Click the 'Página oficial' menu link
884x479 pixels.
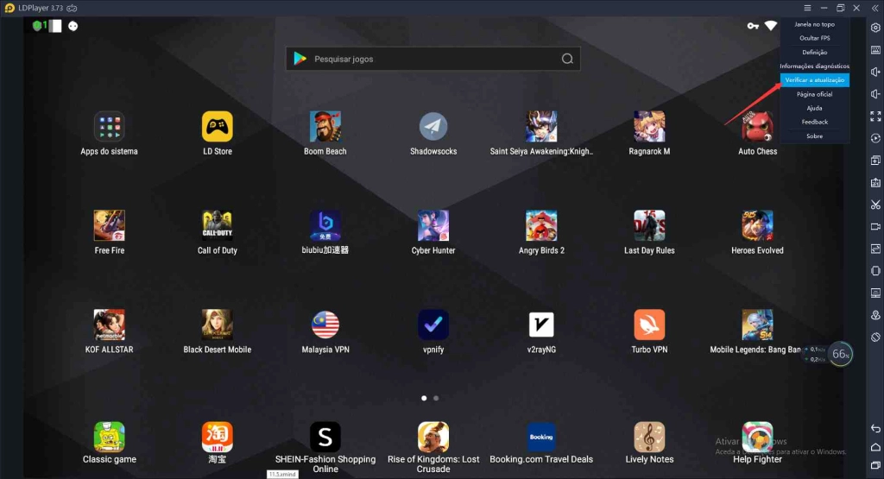coord(814,94)
